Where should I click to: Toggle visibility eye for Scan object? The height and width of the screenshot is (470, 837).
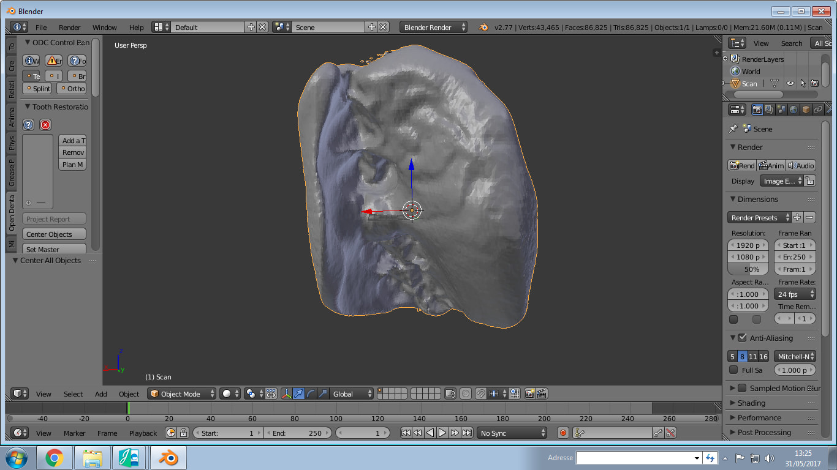[x=790, y=84]
